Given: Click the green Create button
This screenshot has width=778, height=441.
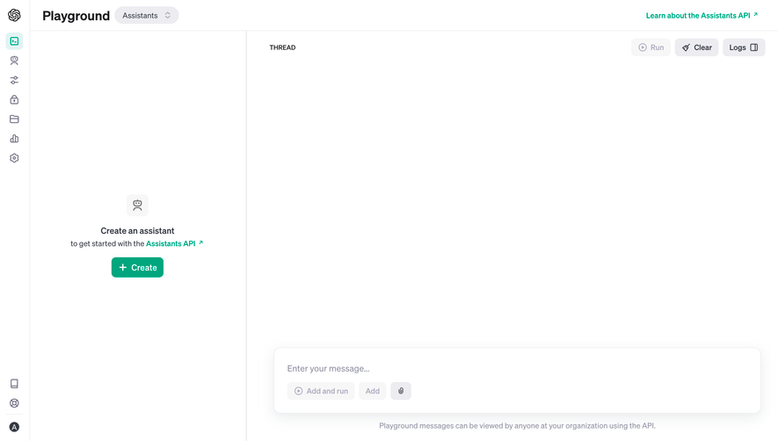Looking at the screenshot, I should point(137,267).
